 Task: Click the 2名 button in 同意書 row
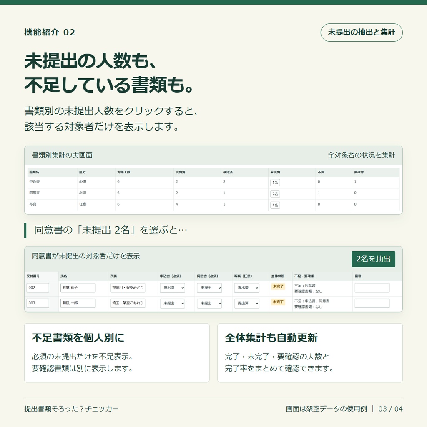point(275,194)
